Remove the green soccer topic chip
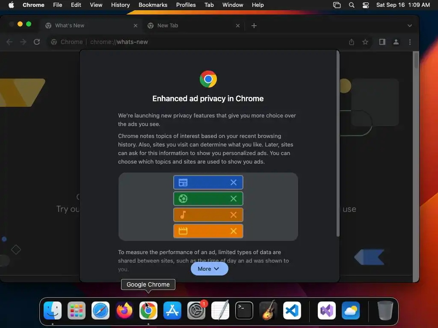 pos(234,199)
